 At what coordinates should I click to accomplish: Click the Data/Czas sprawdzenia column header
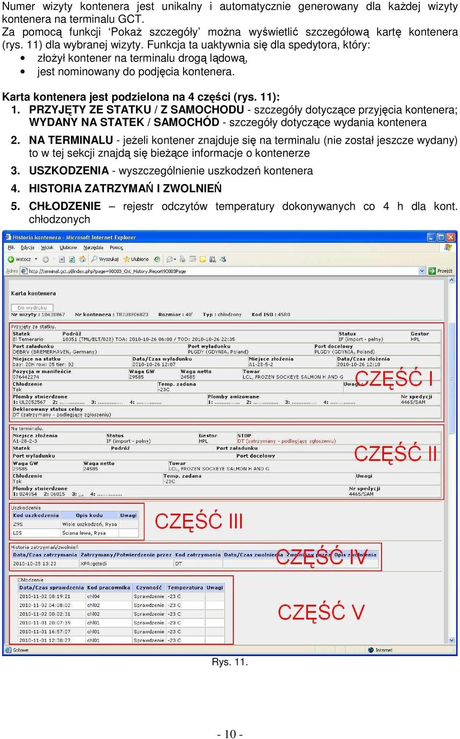[52, 587]
